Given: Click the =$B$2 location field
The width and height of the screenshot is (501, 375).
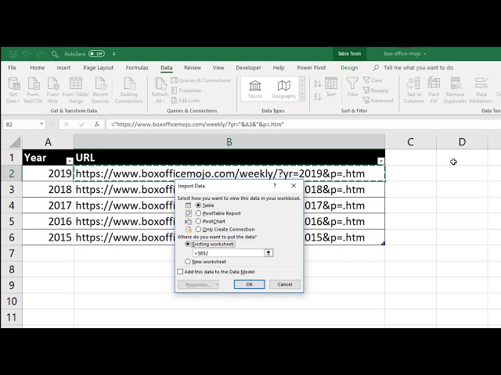Looking at the screenshot, I should pos(228,253).
